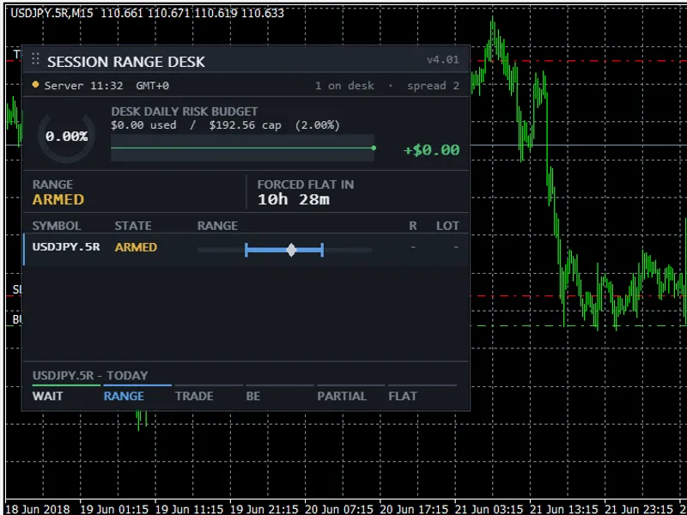Click the v4.01 version label
The width and height of the screenshot is (687, 515).
tap(443, 59)
